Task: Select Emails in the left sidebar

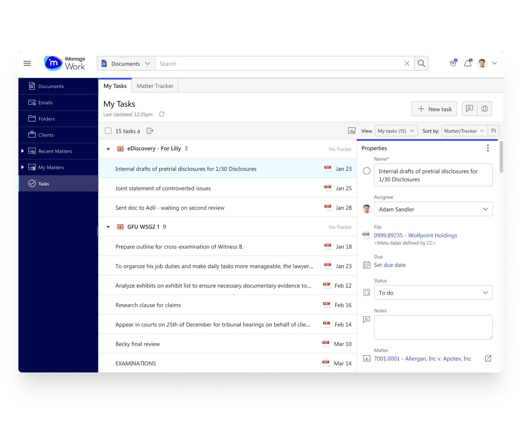Action: point(46,102)
